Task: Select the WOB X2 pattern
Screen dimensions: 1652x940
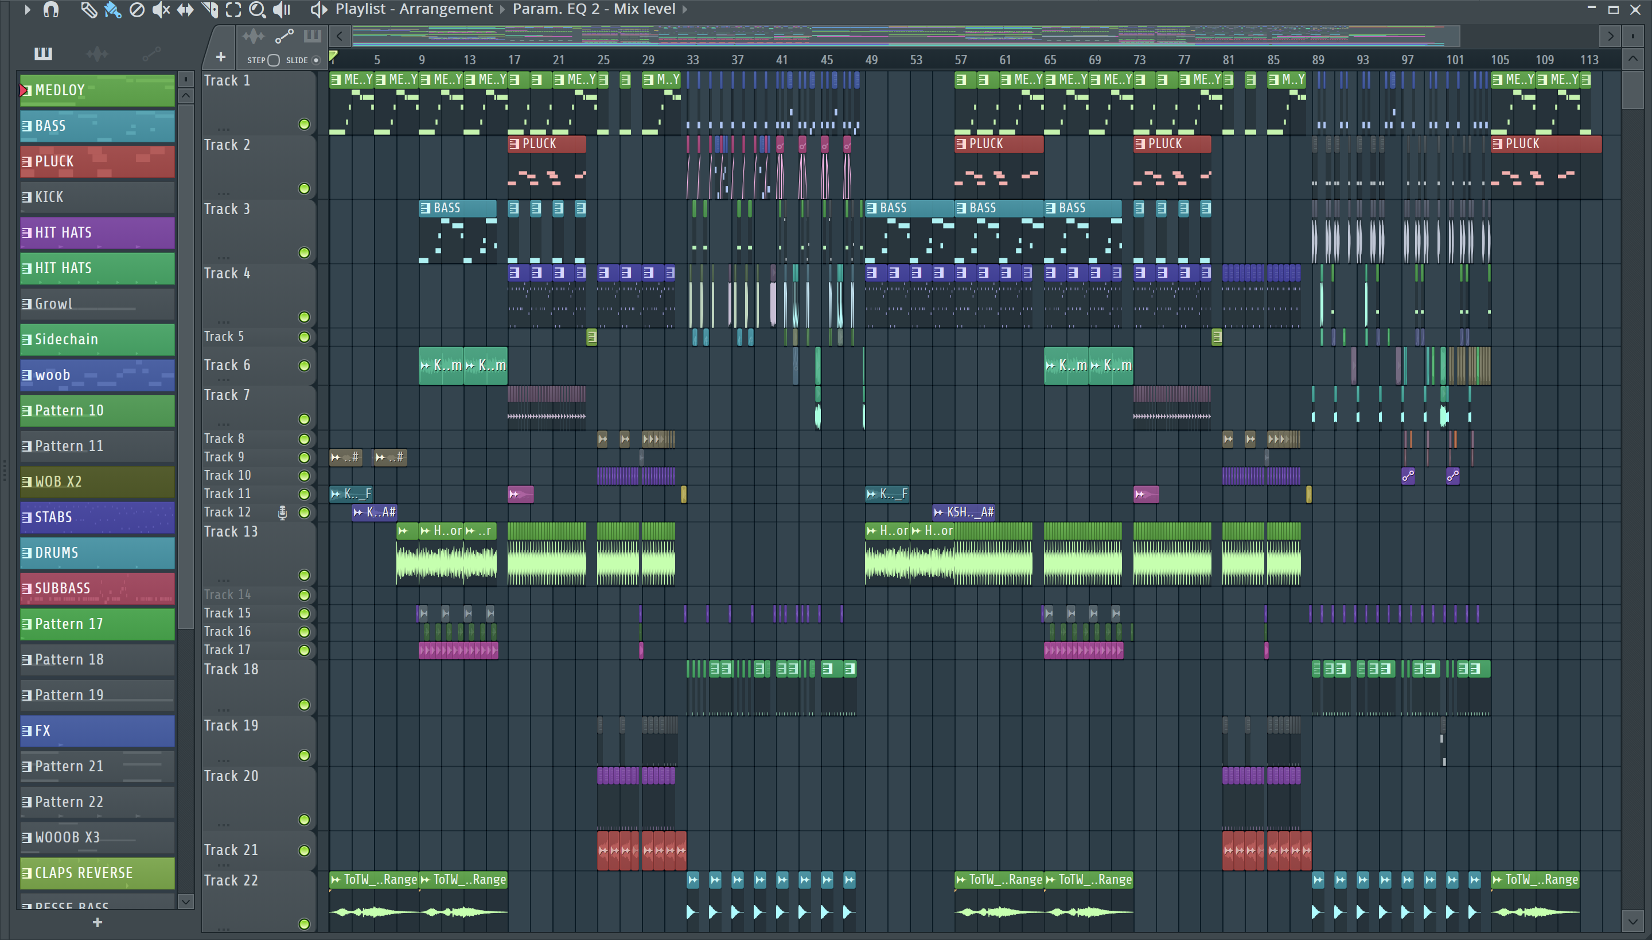Action: click(98, 481)
